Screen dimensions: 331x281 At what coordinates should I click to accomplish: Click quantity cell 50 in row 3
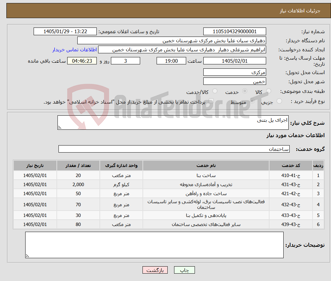click(78, 193)
